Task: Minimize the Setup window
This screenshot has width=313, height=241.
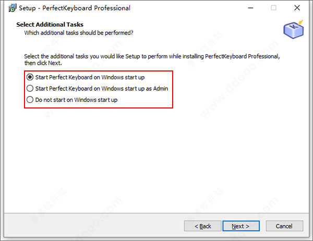Action: (x=251, y=8)
